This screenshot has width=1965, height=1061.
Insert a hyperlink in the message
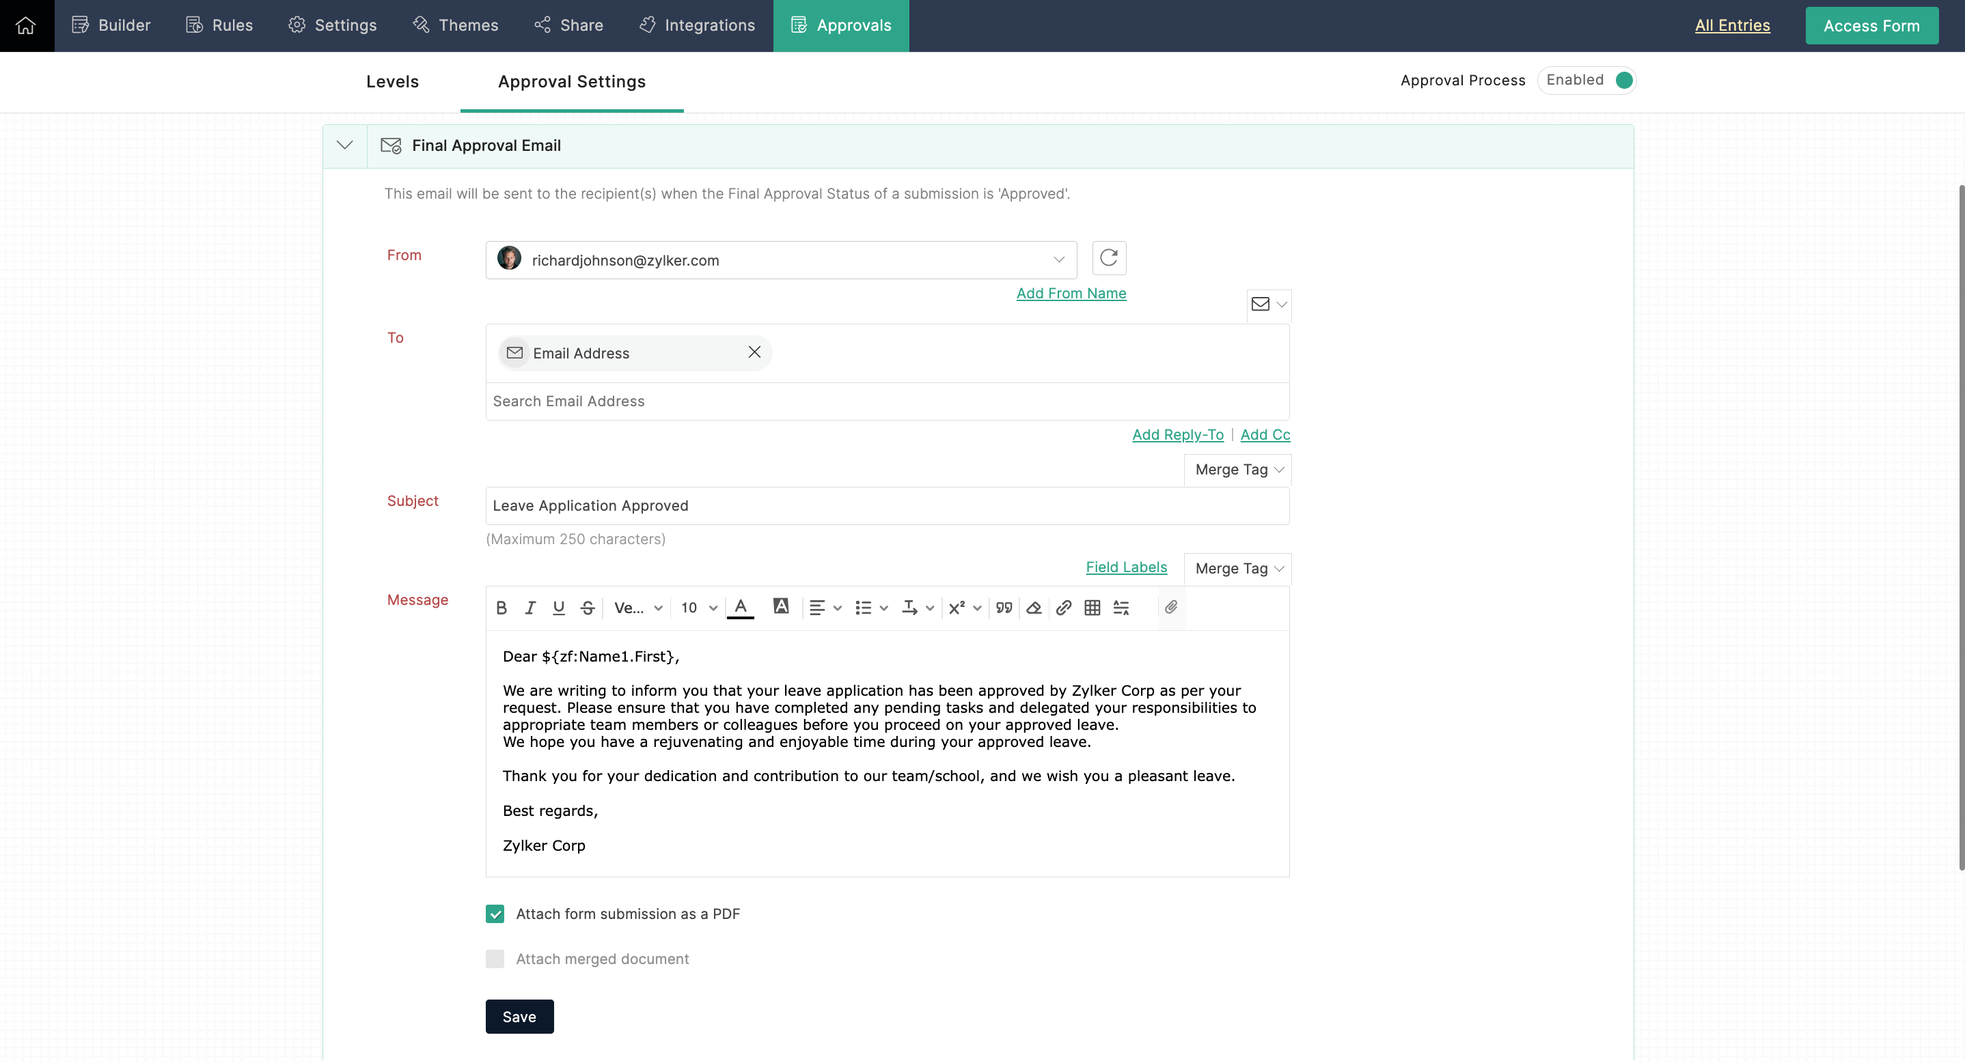click(1062, 608)
